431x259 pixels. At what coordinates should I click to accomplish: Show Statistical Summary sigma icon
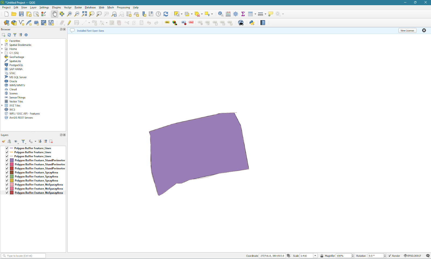point(243,14)
